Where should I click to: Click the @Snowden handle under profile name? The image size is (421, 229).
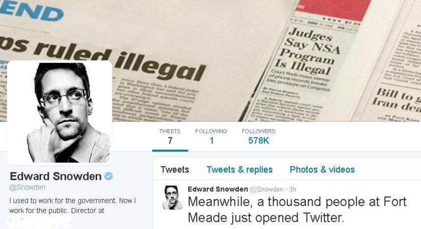pyautogui.click(x=27, y=188)
